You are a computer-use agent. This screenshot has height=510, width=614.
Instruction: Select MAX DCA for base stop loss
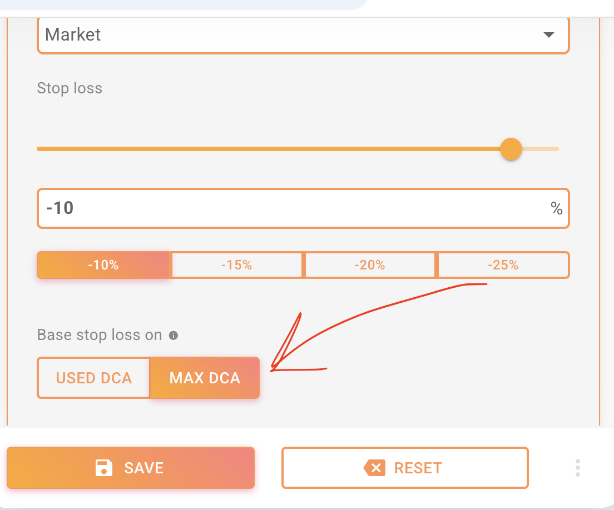[x=205, y=378]
